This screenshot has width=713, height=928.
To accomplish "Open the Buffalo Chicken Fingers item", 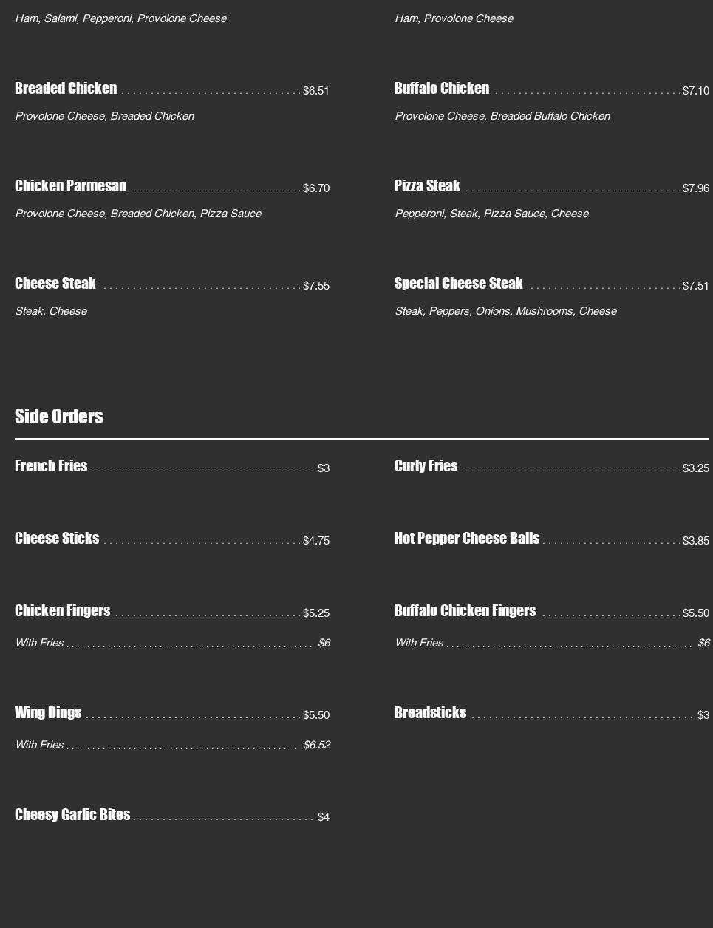I will click(x=465, y=611).
